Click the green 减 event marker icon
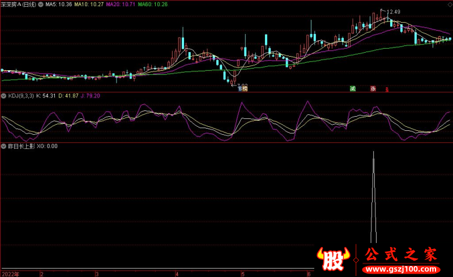The height and width of the screenshot is (277, 453). 353,88
